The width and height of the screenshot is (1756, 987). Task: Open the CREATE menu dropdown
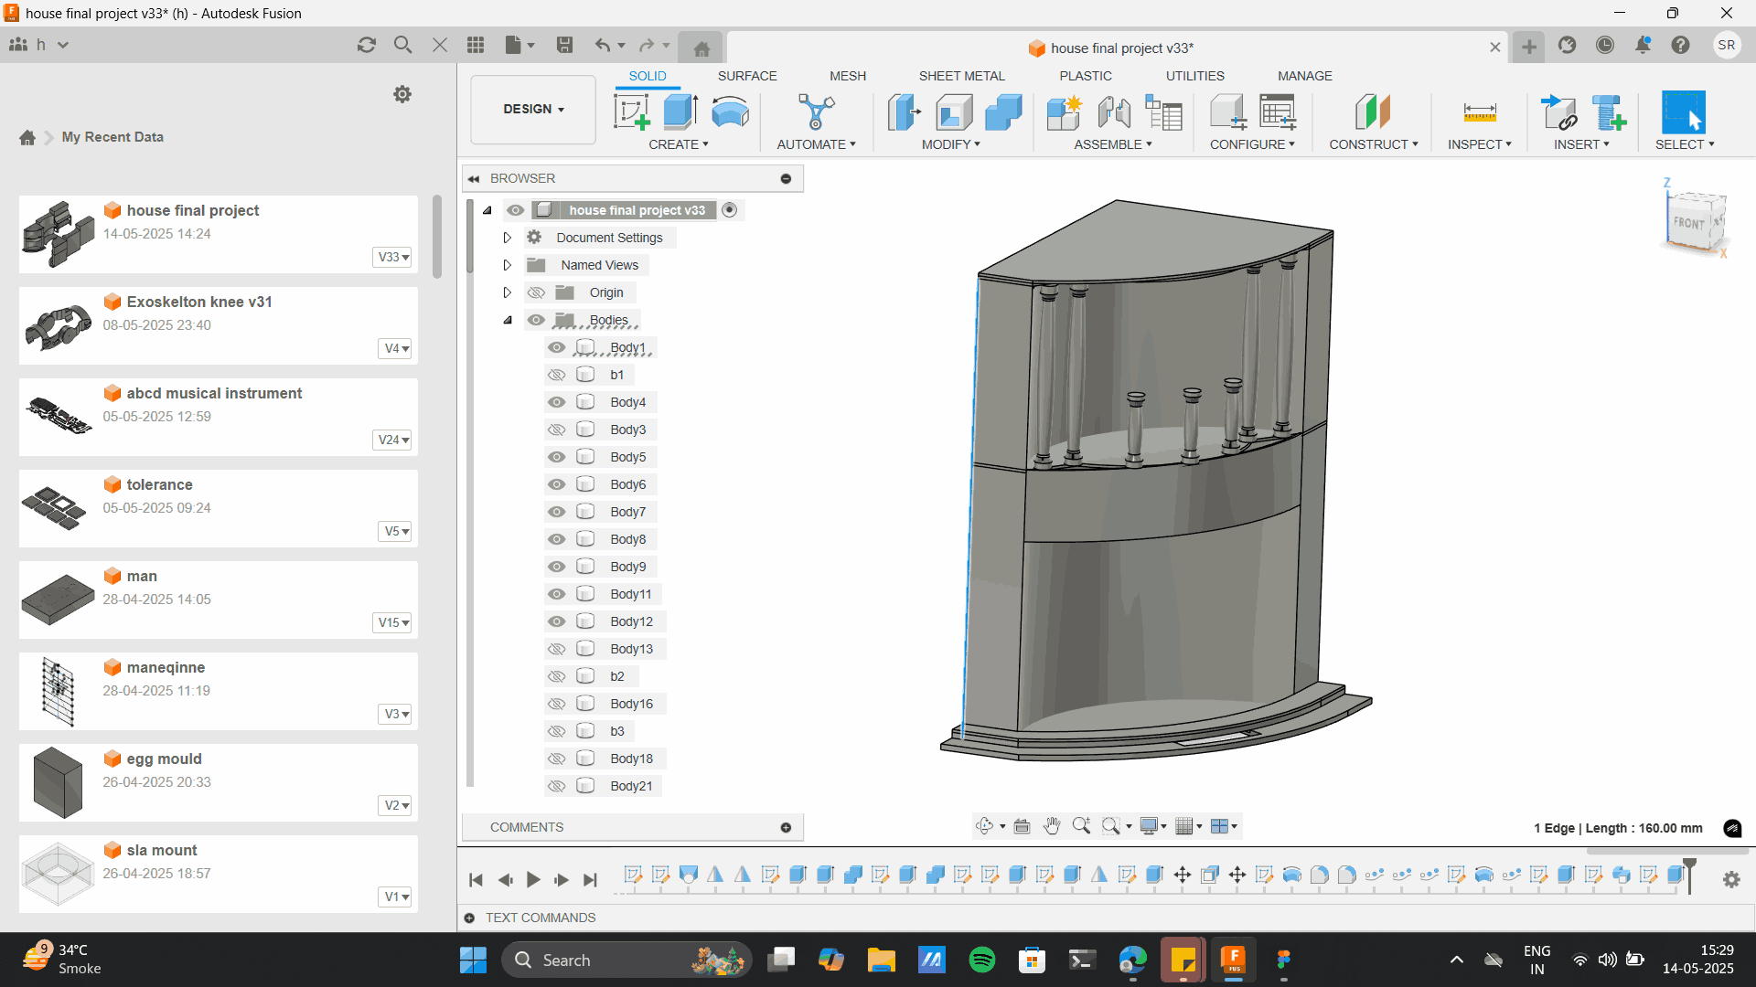point(679,144)
